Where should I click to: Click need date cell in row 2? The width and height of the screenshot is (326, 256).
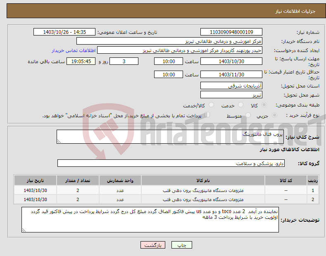(x=36, y=199)
